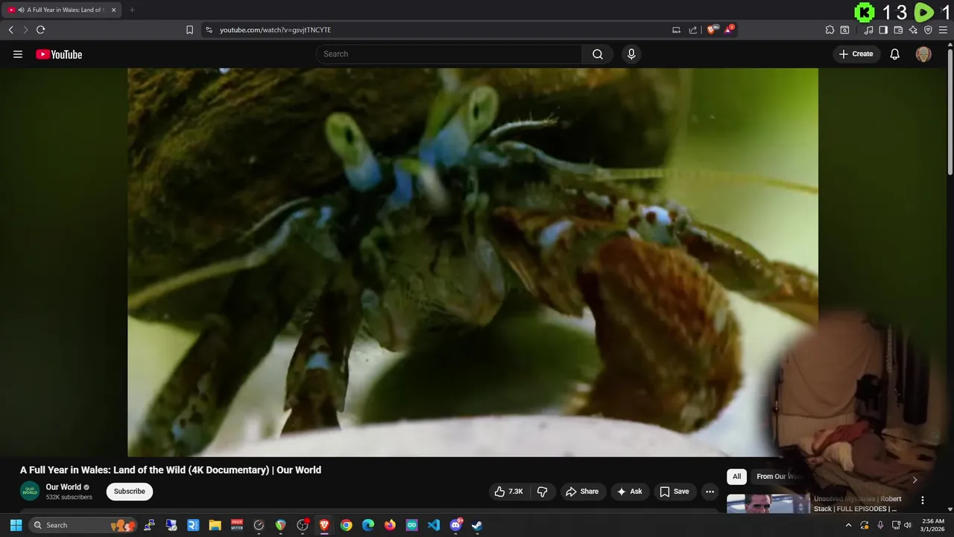The width and height of the screenshot is (954, 537).
Task: Dislike the video with thumbs down
Action: click(542, 492)
